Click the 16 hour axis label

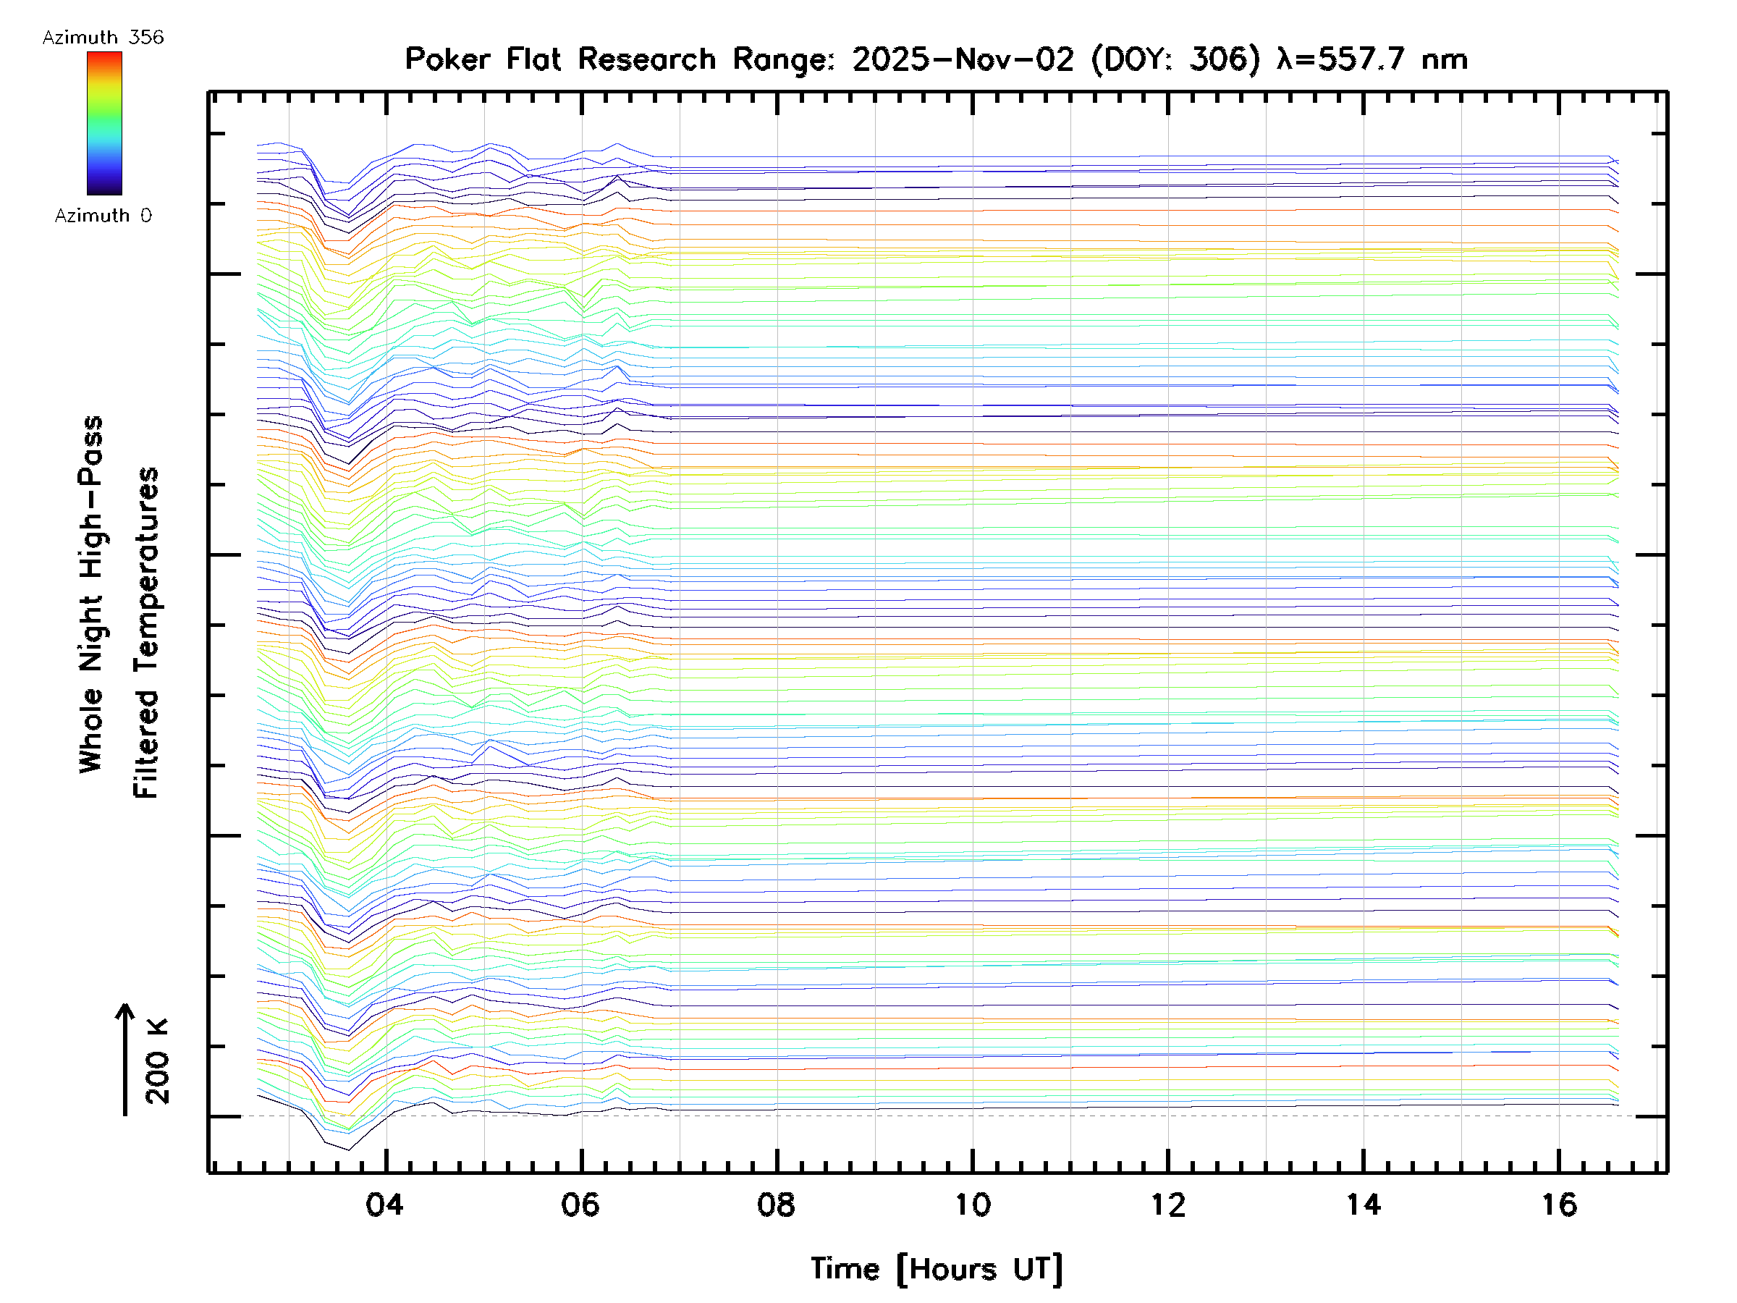(x=1559, y=1205)
